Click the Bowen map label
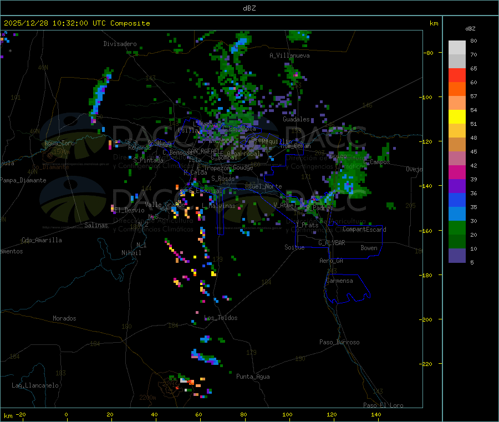The height and width of the screenshot is (422, 499). [369, 248]
